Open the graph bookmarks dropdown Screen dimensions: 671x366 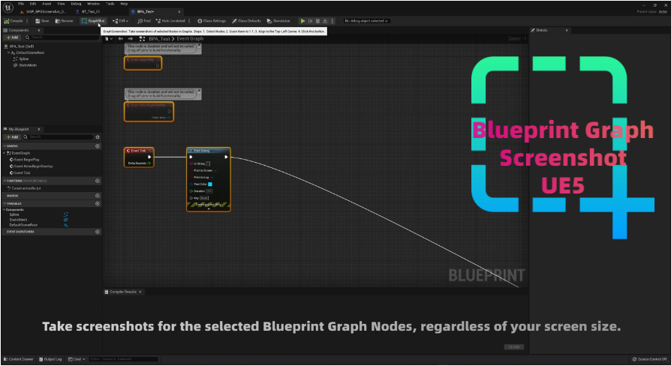109,38
